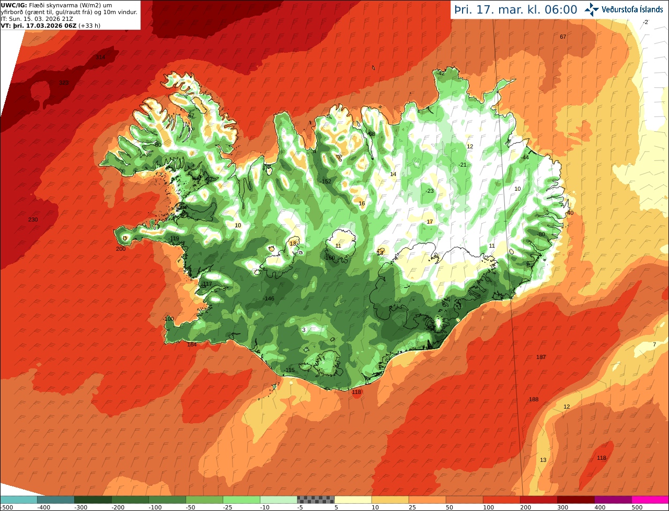This screenshot has width=669, height=511.
Task: Click the -44 value near the east coast
Action: 525,157
